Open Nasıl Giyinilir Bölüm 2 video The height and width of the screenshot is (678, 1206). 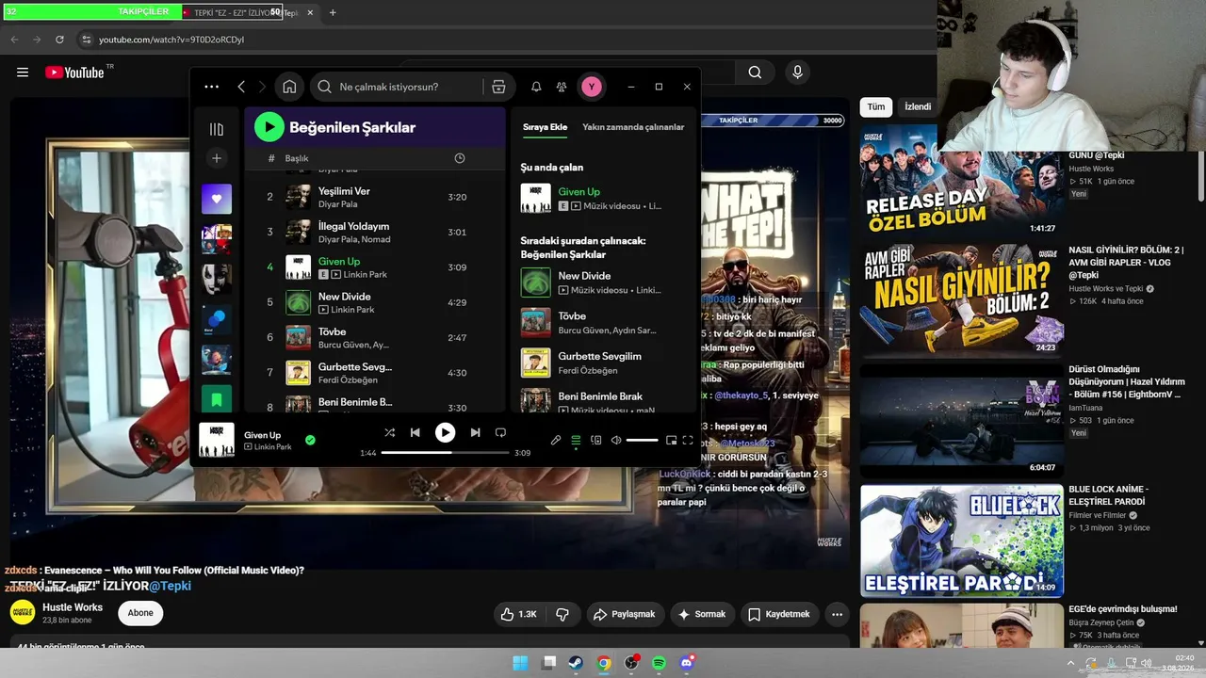pos(962,299)
